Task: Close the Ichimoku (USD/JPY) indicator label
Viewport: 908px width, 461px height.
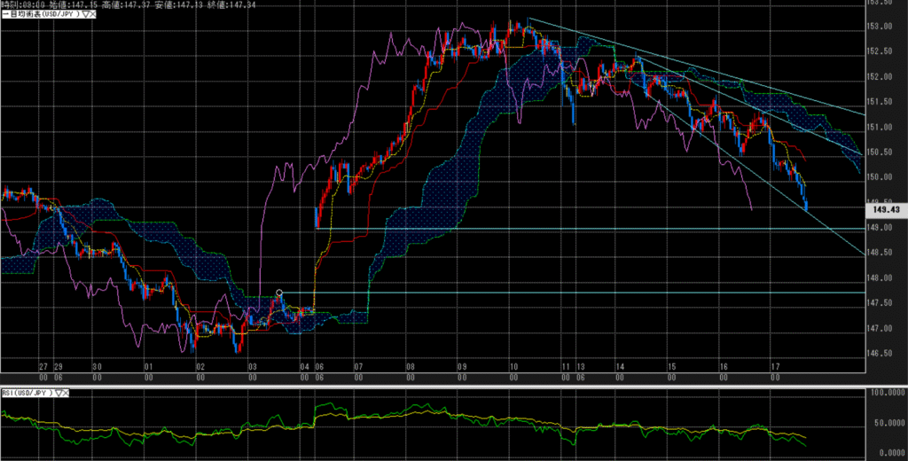Action: pos(92,14)
